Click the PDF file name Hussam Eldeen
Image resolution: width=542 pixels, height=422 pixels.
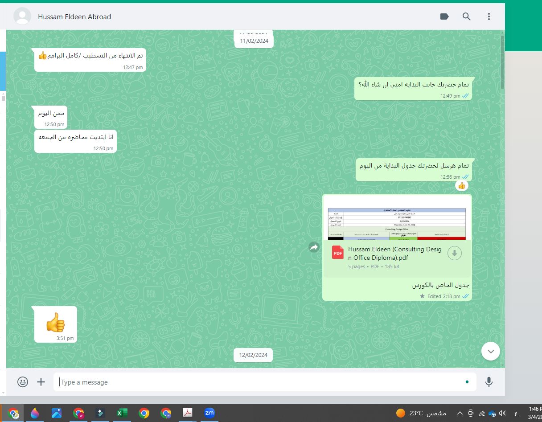point(395,254)
